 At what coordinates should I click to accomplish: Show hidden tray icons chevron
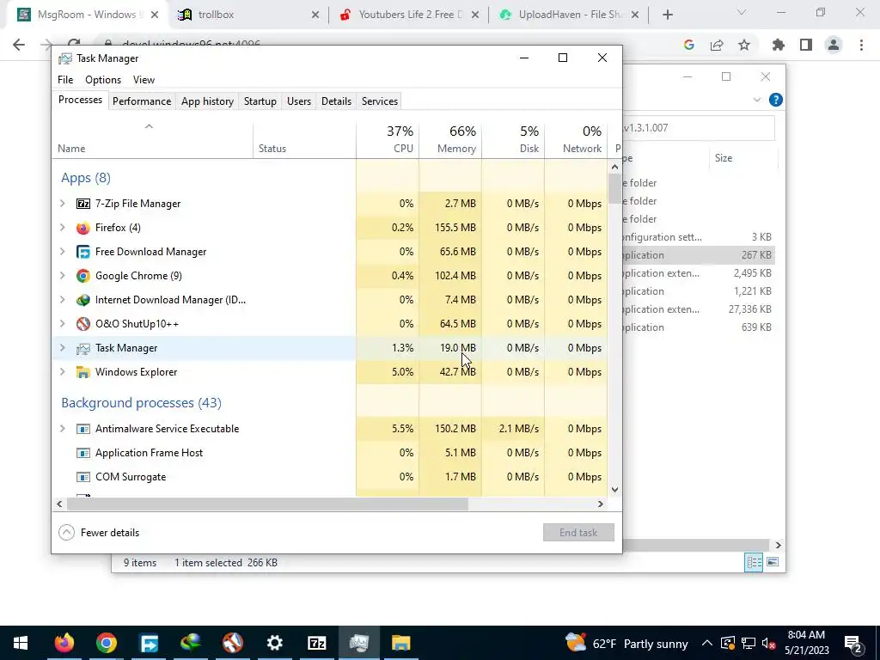tap(707, 643)
